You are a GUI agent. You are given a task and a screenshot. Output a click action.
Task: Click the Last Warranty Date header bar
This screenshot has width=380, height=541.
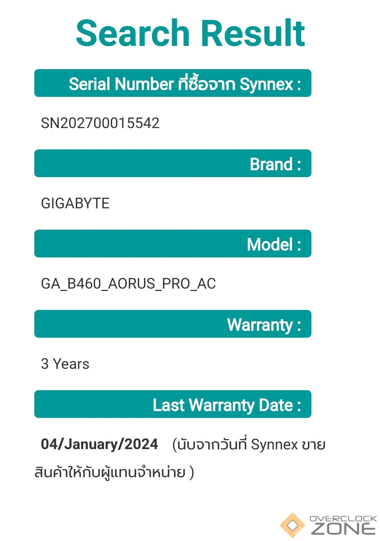173,404
